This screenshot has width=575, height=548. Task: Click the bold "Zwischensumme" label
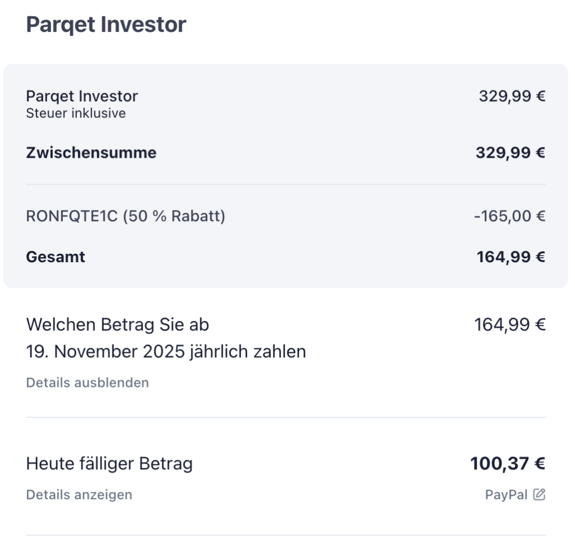tap(91, 153)
